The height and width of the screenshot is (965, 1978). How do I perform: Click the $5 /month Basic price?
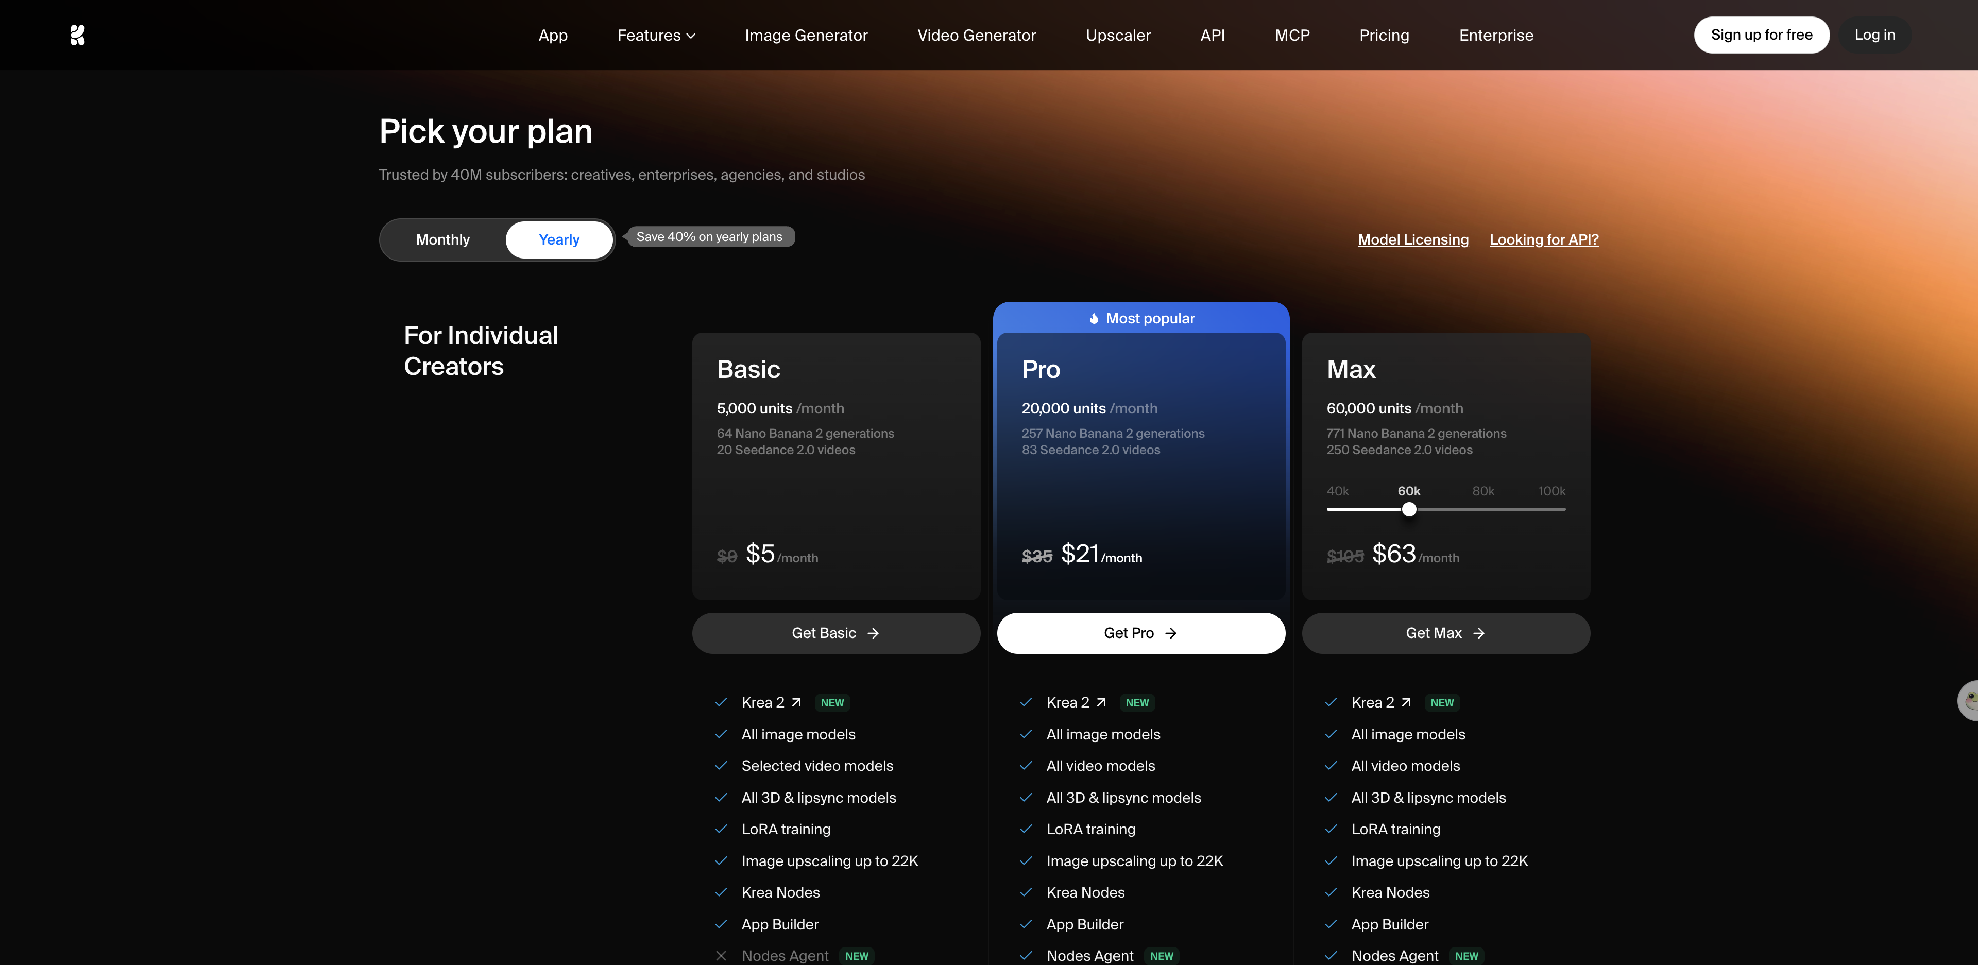pyautogui.click(x=782, y=554)
